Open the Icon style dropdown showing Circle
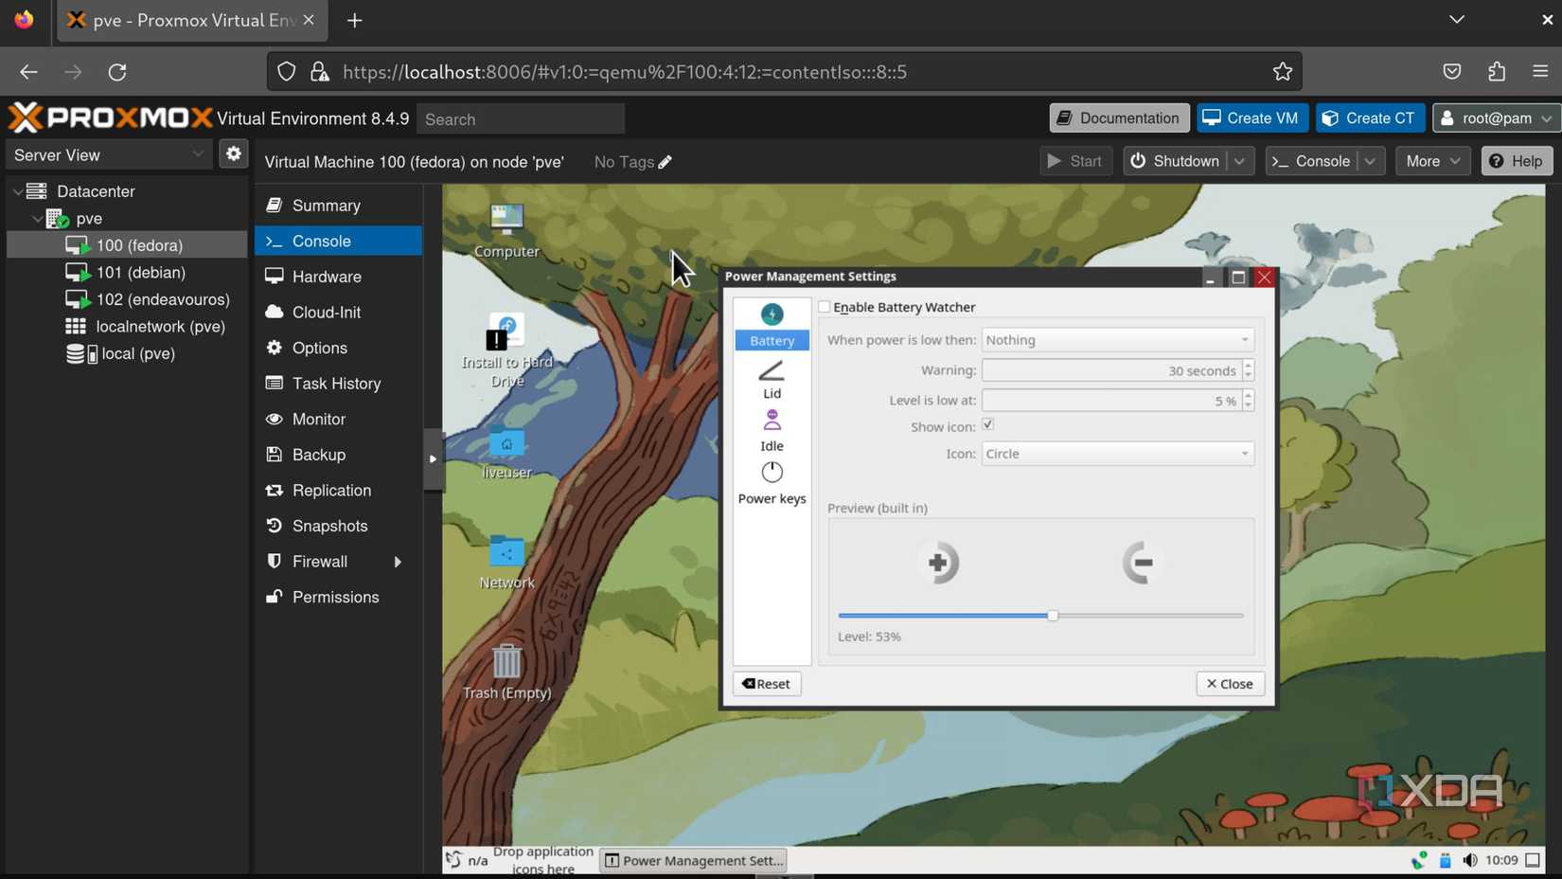This screenshot has height=879, width=1562. point(1117,454)
